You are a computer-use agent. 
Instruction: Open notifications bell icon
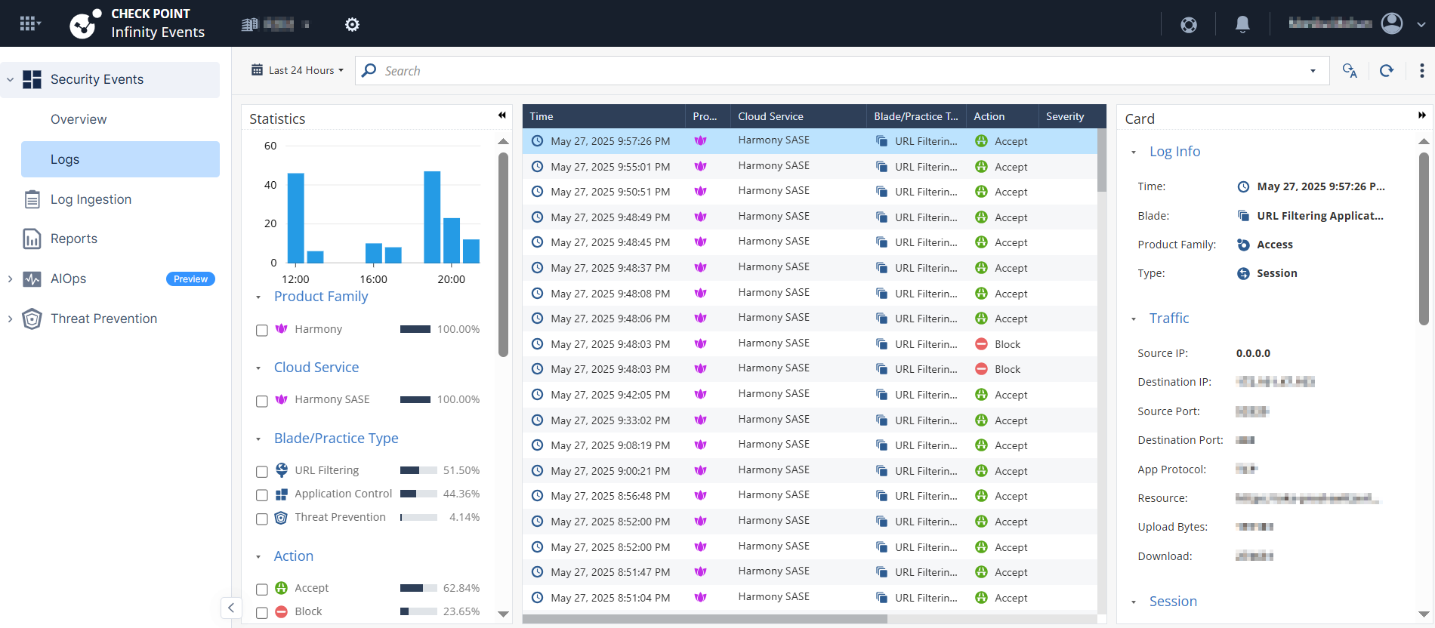(x=1242, y=24)
